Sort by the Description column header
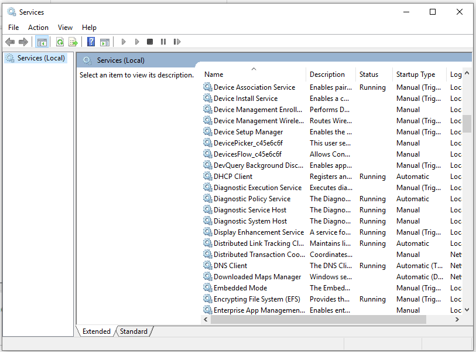 point(331,75)
